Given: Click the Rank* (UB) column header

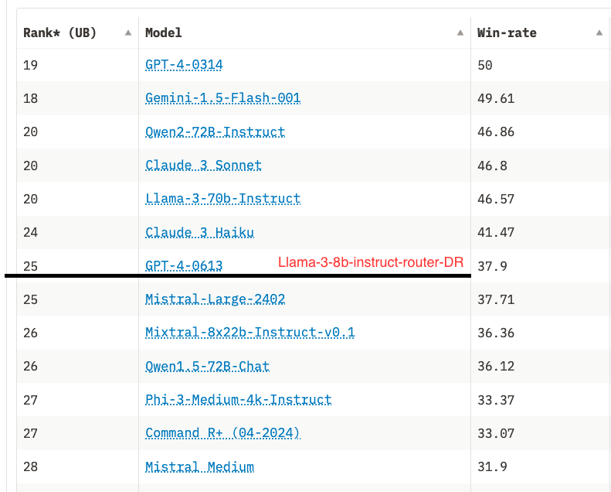Looking at the screenshot, I should [59, 32].
